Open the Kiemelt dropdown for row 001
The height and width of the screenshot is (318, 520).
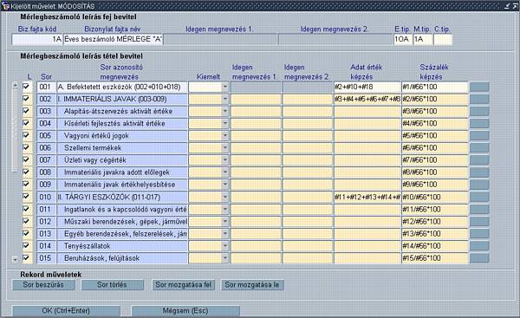[225, 87]
